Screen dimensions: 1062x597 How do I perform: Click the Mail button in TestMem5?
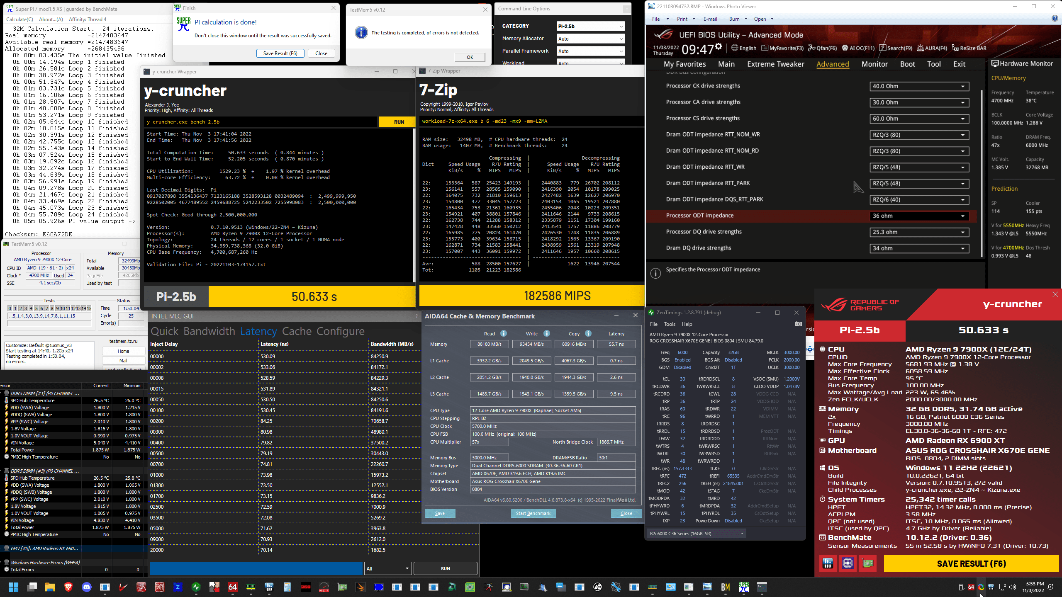coord(124,361)
